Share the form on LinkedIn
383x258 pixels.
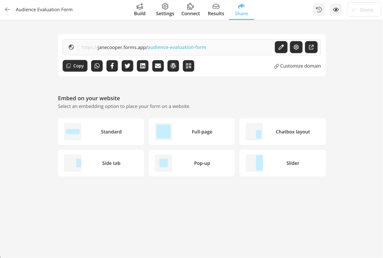pos(142,65)
